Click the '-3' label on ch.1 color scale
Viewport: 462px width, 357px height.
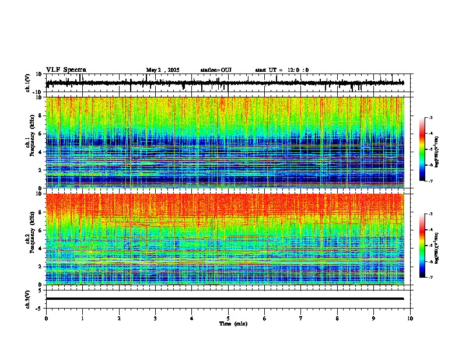430,117
